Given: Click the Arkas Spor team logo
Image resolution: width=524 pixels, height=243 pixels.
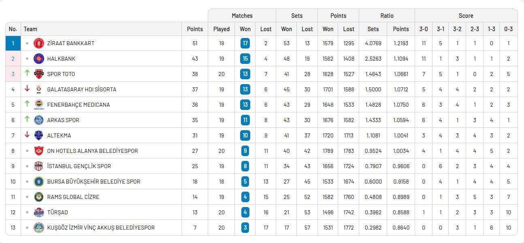Looking at the screenshot, I should point(39,120).
